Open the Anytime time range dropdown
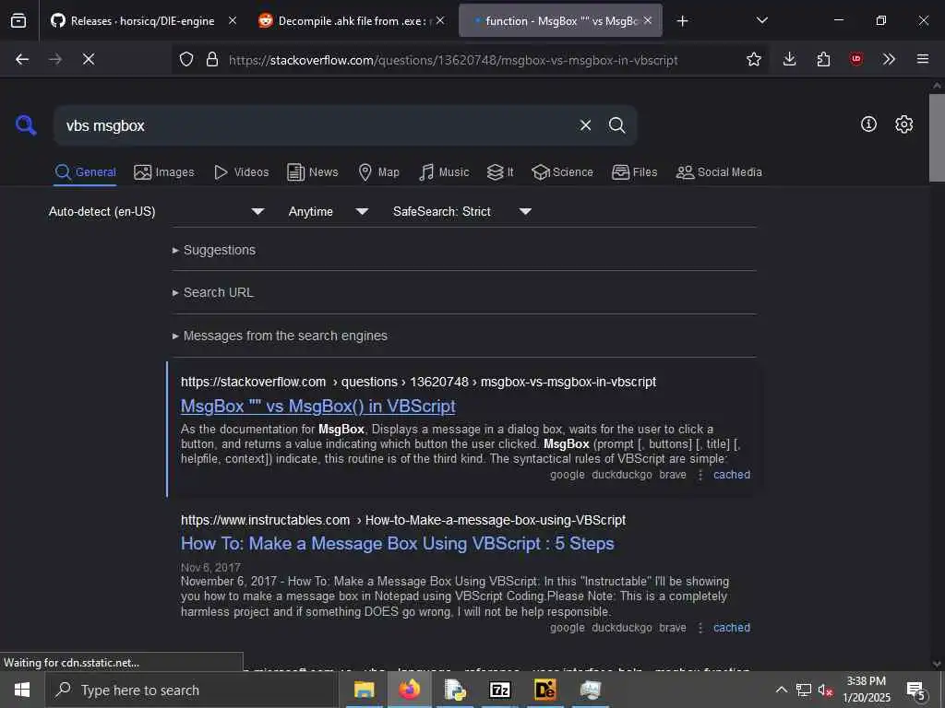This screenshot has width=945, height=708. coord(328,211)
